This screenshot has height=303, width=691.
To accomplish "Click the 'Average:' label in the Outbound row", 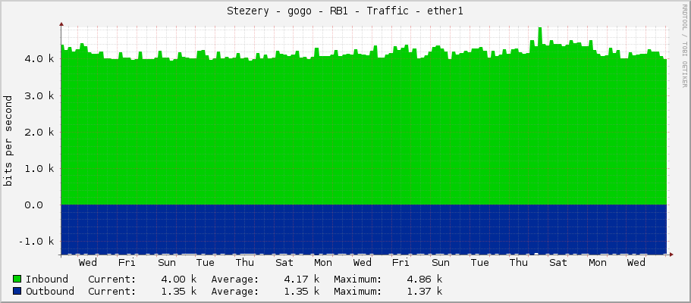I will [235, 291].
